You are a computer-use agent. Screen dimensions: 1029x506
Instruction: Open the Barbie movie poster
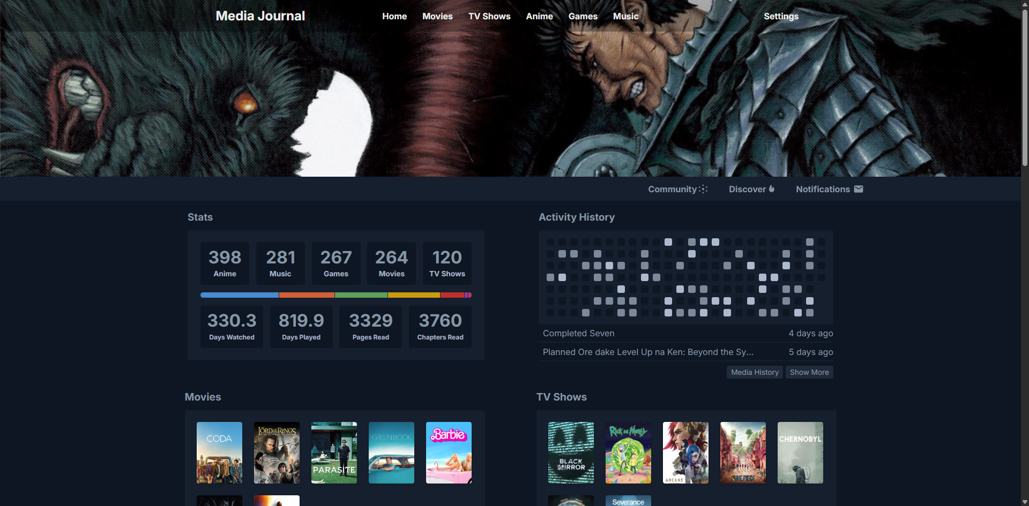[449, 453]
